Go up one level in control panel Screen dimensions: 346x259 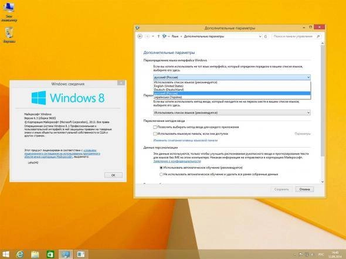pyautogui.click(x=158, y=36)
